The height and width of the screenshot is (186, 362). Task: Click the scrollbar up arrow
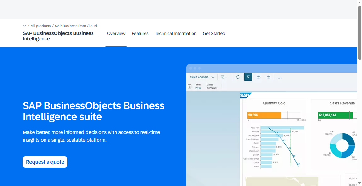[x=359, y=2]
